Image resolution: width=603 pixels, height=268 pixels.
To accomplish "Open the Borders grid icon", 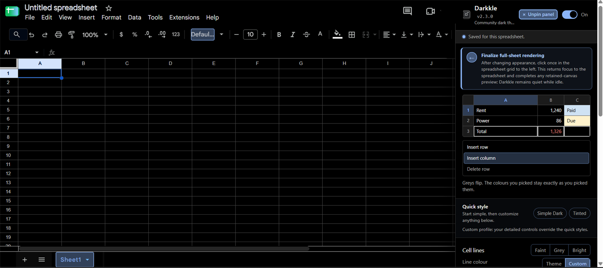I will pyautogui.click(x=352, y=34).
